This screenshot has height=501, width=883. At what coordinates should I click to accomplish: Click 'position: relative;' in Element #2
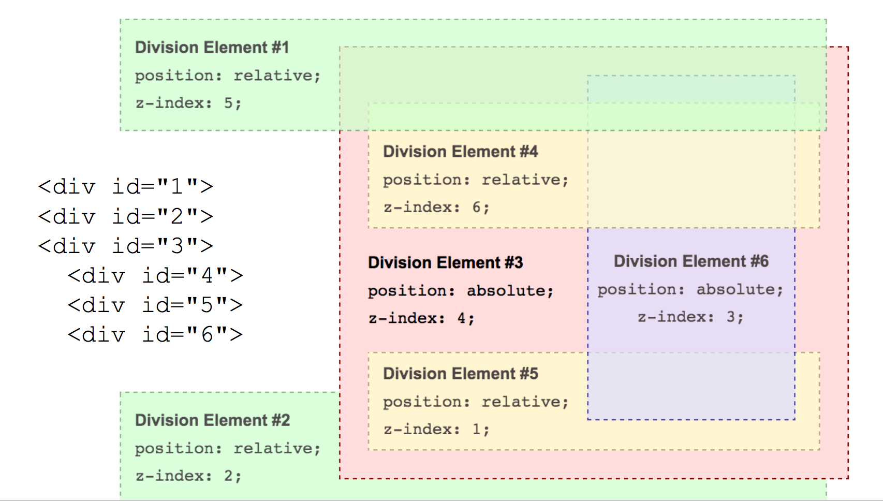point(228,448)
